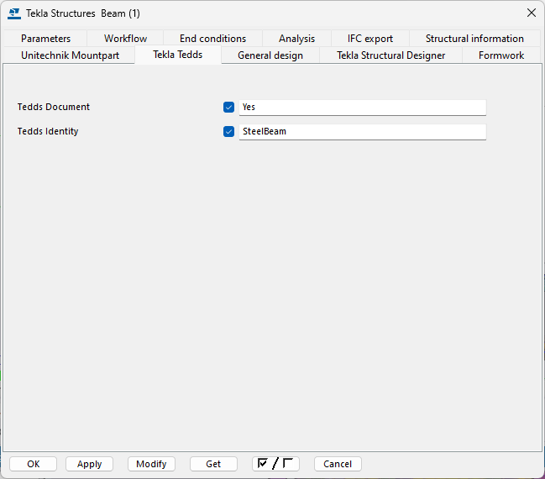Click the Tedds Identity SteelBeam field

click(362, 132)
